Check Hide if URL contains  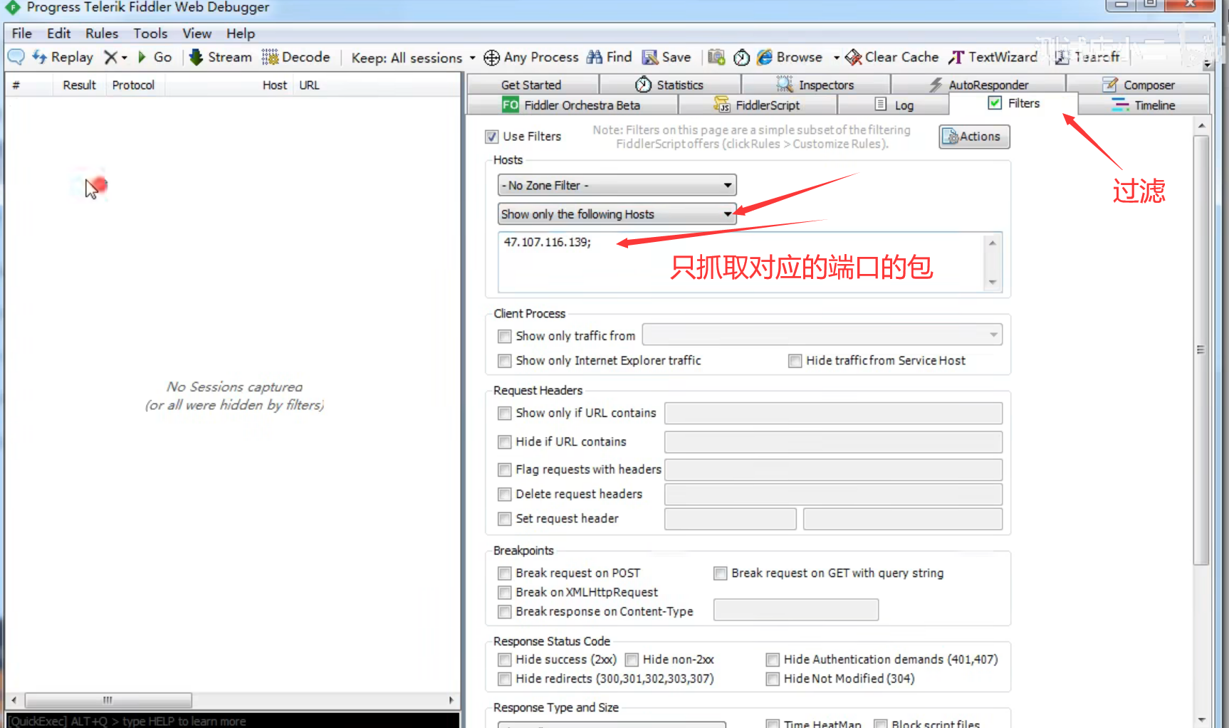pos(505,442)
